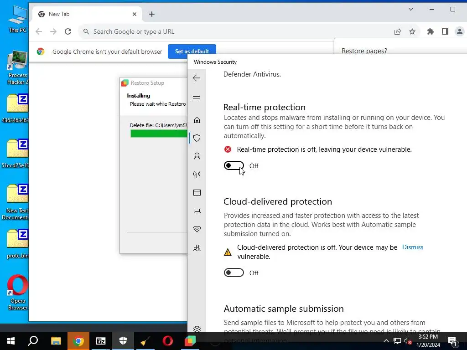Bookmark this tab star icon
467x350 pixels.
point(412,31)
